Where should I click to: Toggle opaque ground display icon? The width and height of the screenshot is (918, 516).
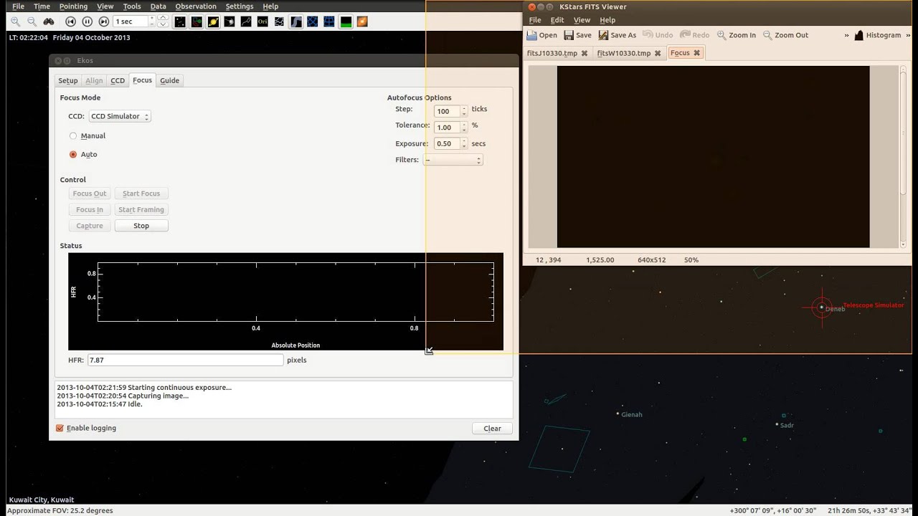click(x=346, y=21)
